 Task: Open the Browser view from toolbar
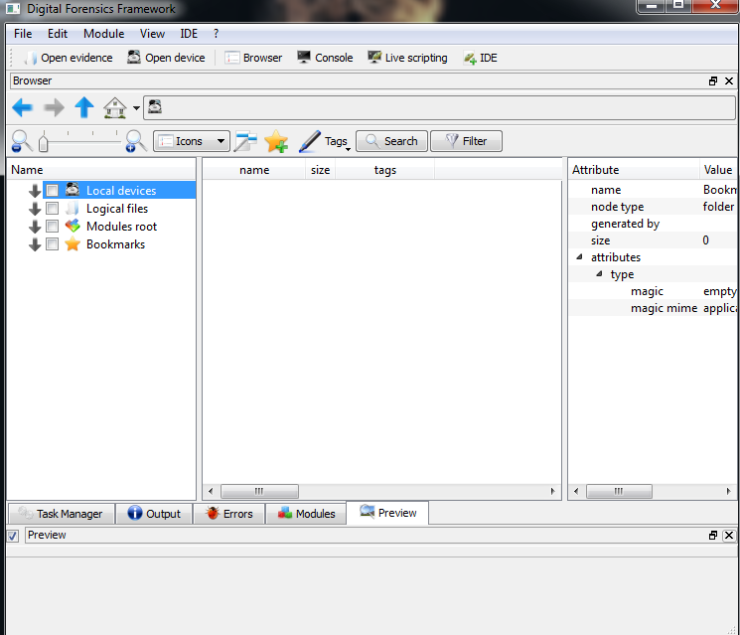pos(253,58)
